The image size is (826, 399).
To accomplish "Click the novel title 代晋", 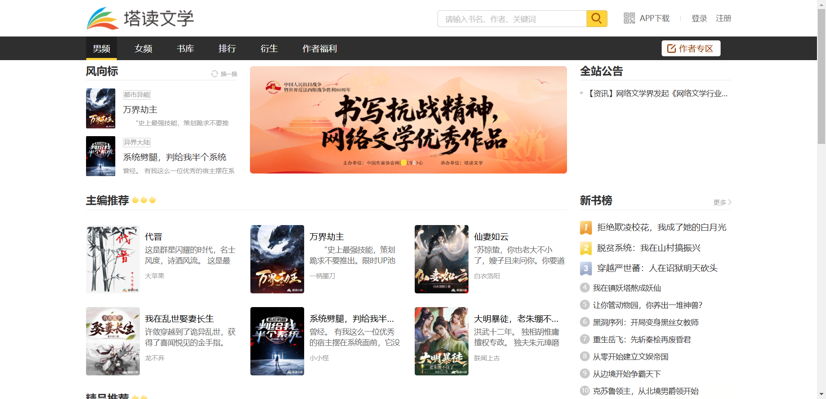I will pos(154,236).
